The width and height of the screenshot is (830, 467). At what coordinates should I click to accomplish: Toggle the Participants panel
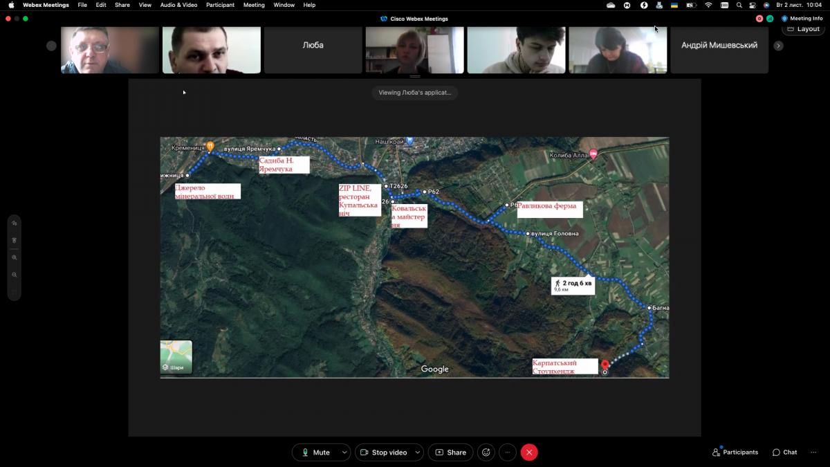[735, 452]
